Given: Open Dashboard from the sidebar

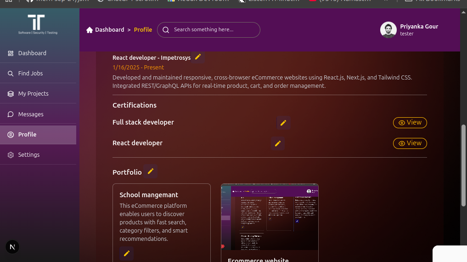Looking at the screenshot, I should (x=32, y=53).
